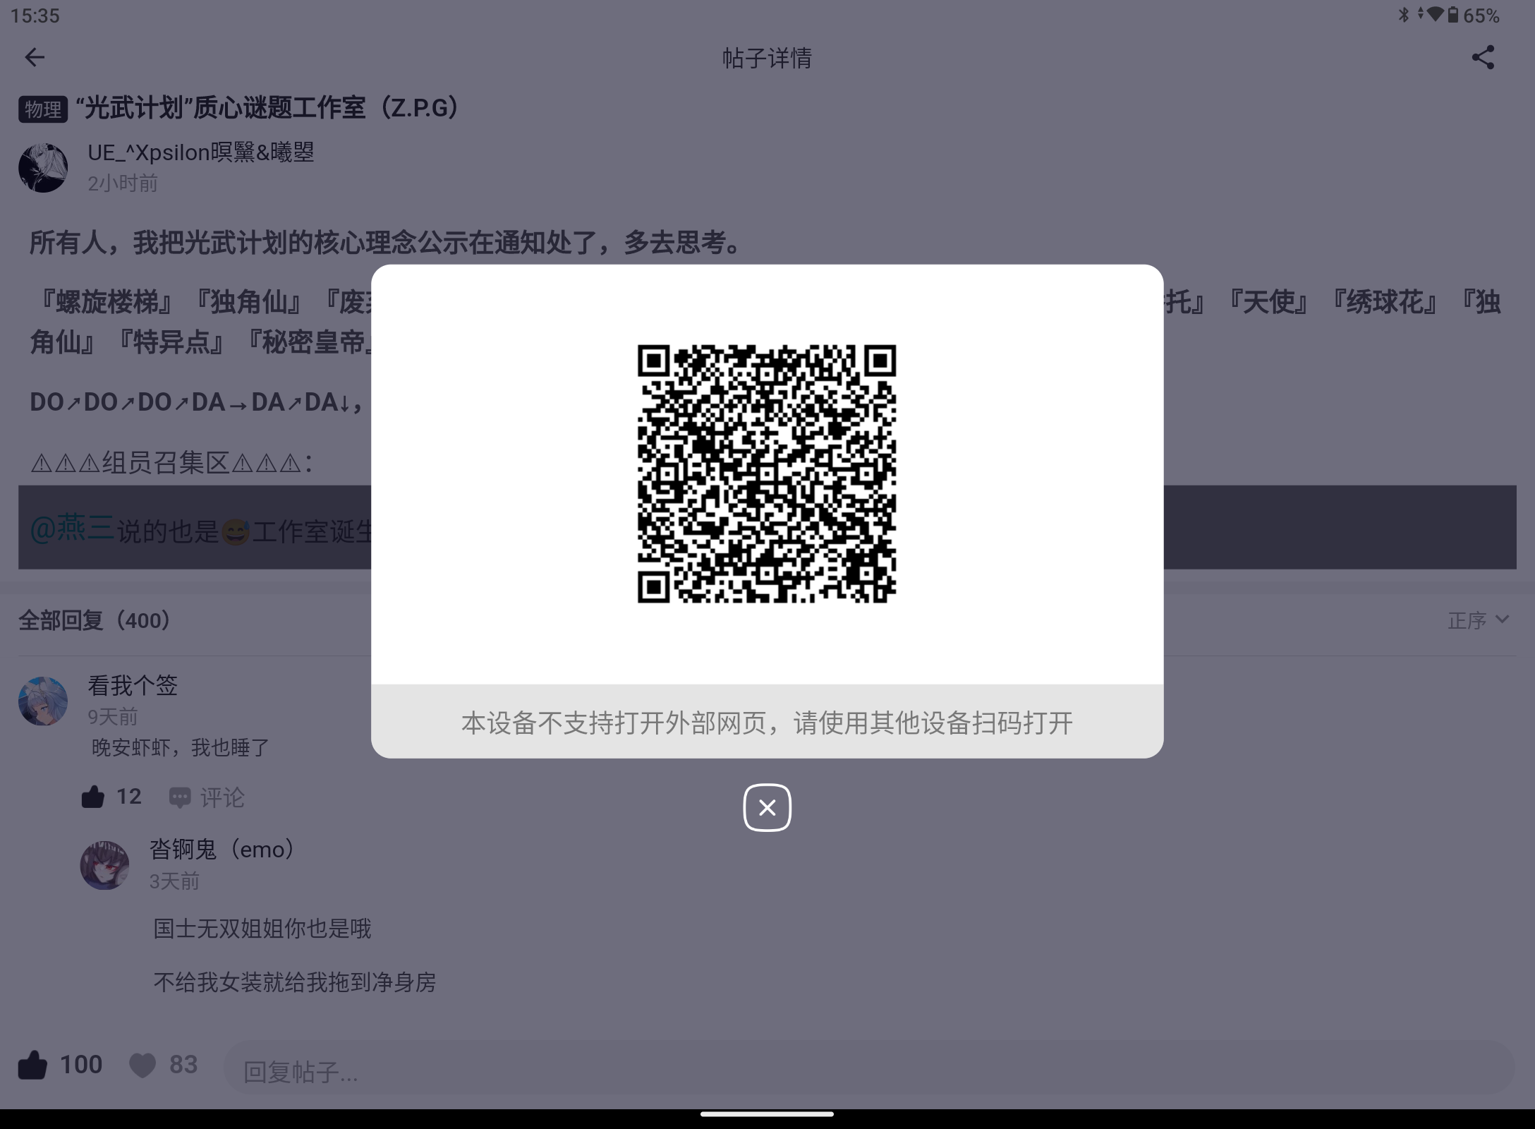Go back with the arrow icon
The width and height of the screenshot is (1535, 1129).
[x=35, y=57]
